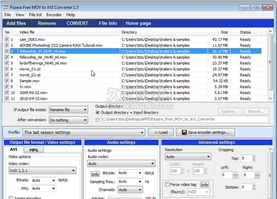Start conversion with CONVERT button

click(77, 23)
